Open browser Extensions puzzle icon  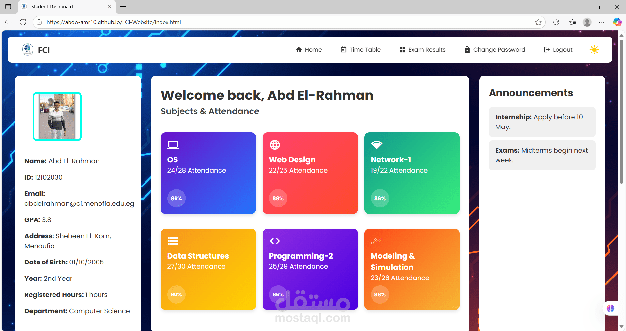point(556,22)
